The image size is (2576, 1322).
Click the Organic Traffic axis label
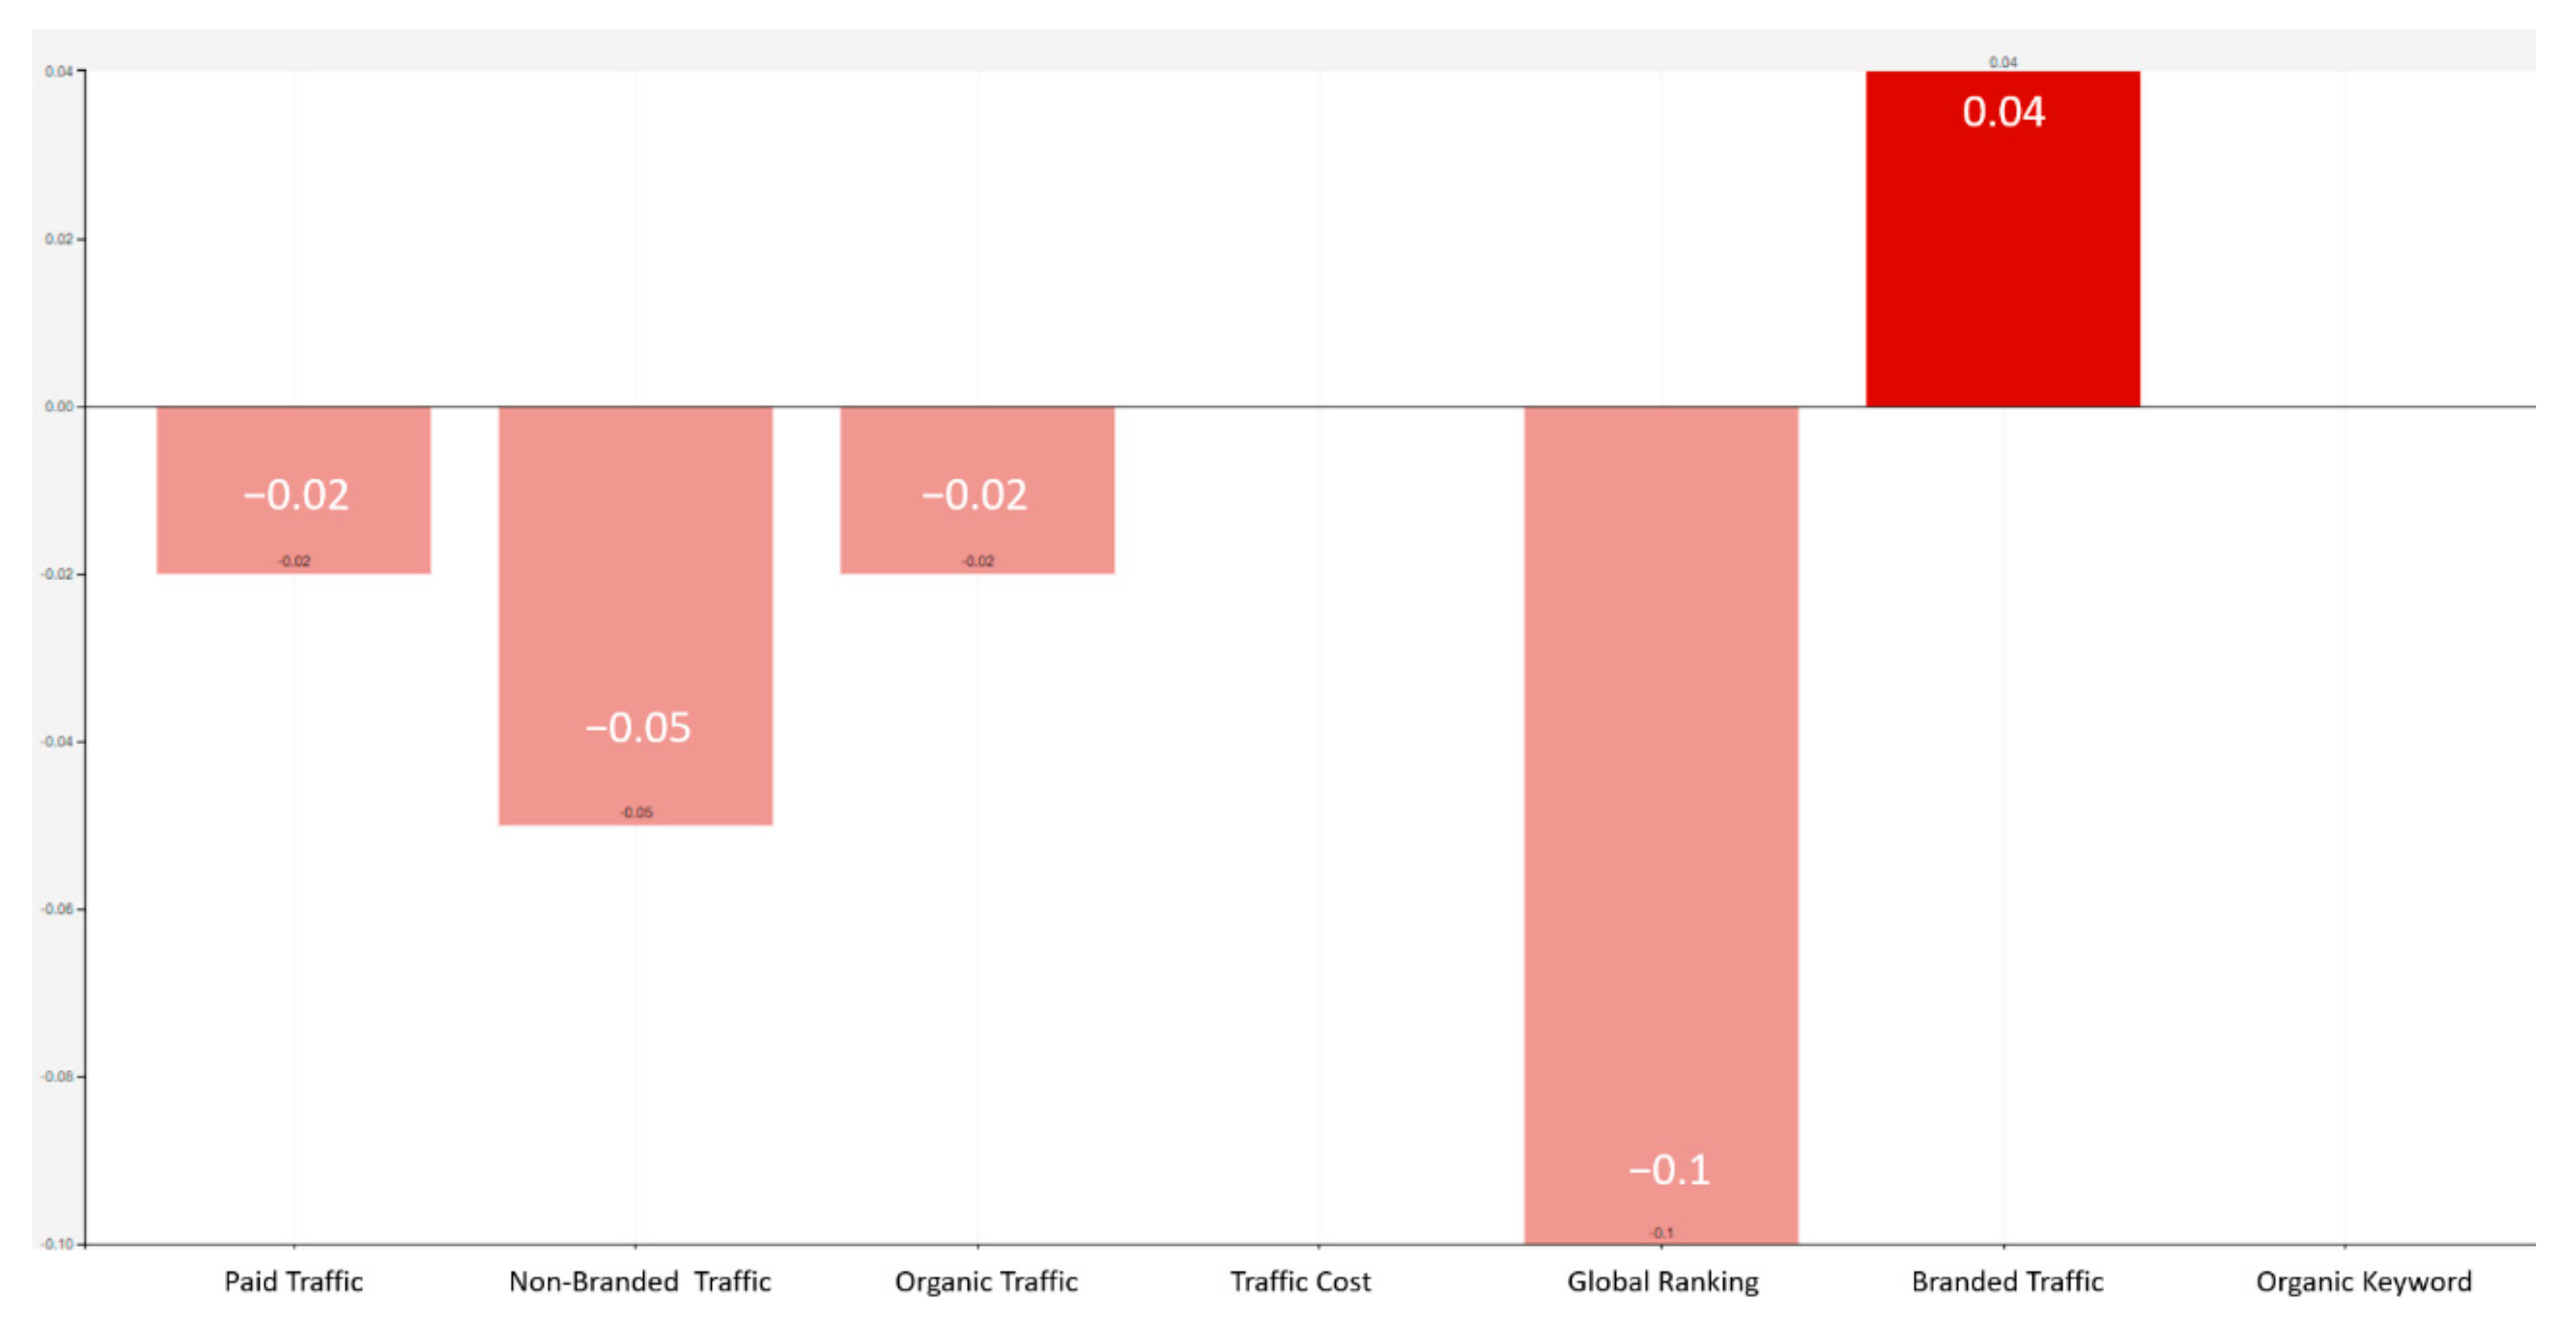(x=986, y=1281)
